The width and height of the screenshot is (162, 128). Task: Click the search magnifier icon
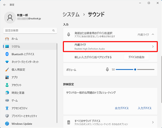pyautogui.click(x=53, y=30)
